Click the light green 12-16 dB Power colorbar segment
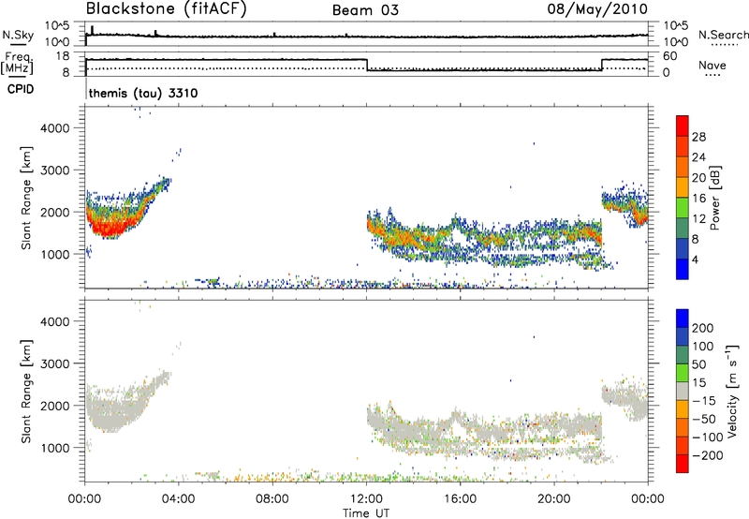The height and width of the screenshot is (519, 749). pos(683,207)
